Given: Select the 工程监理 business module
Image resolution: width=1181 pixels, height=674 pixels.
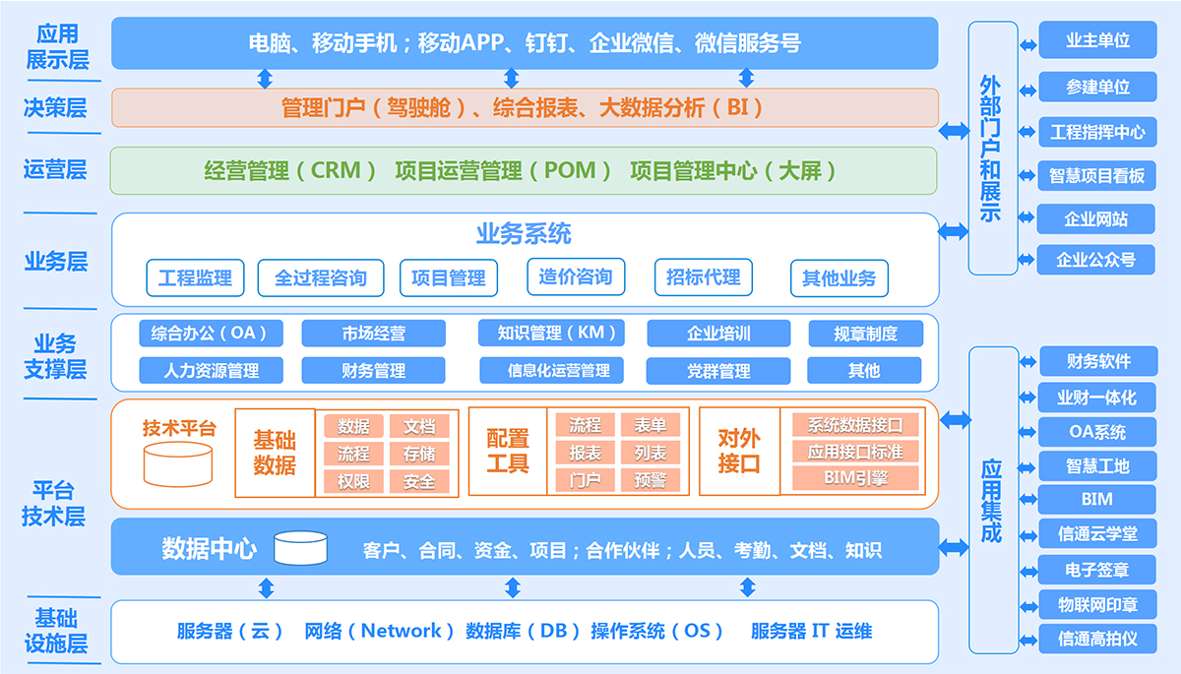Looking at the screenshot, I should (x=195, y=278).
